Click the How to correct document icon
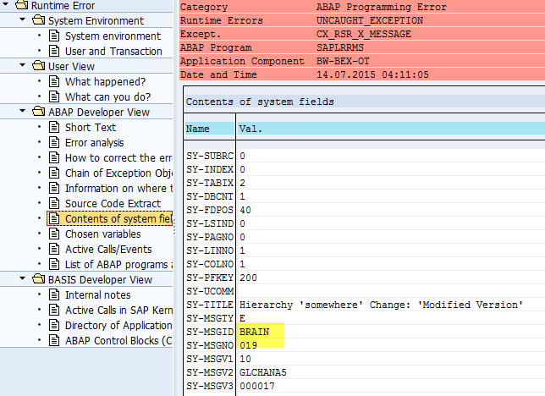This screenshot has height=396, width=545. [54, 158]
